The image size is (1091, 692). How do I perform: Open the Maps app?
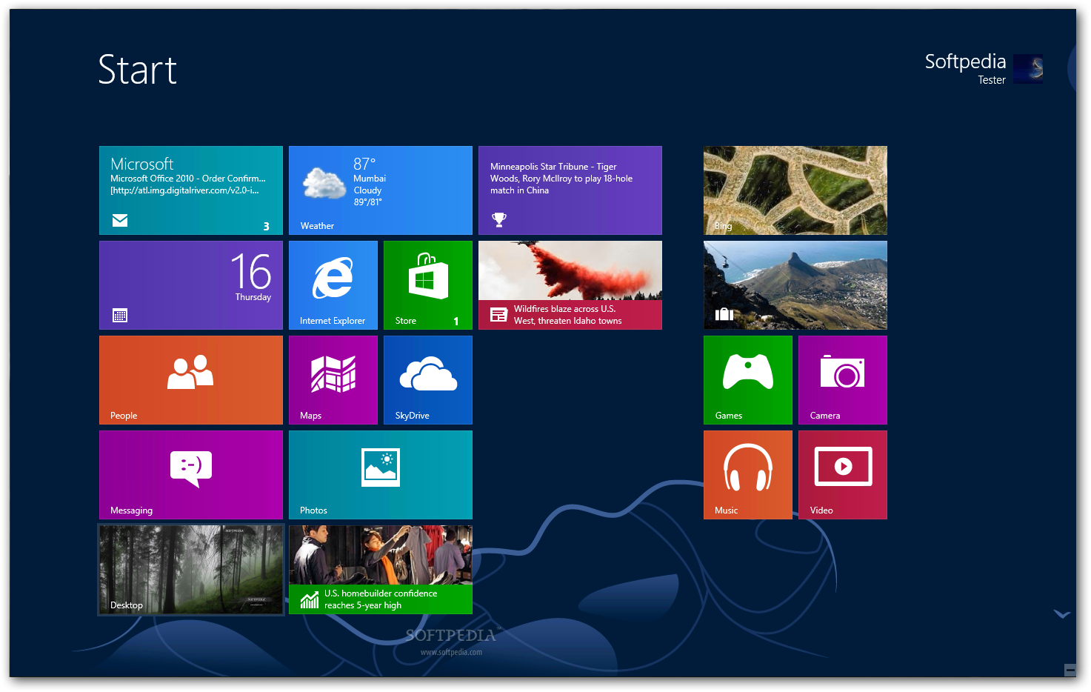click(333, 380)
